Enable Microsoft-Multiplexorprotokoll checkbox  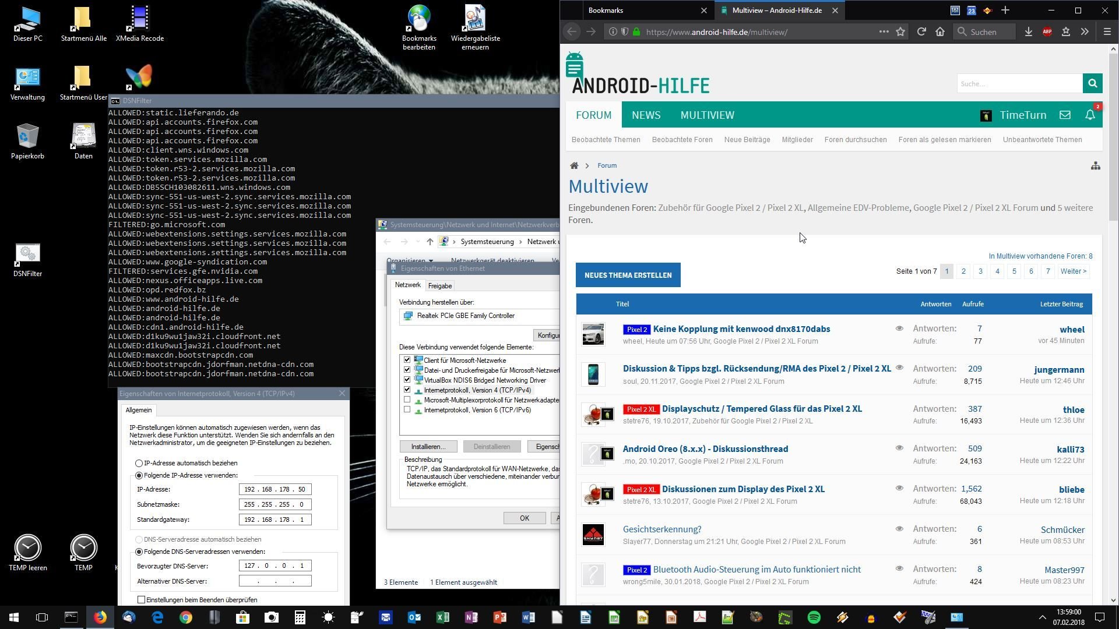click(407, 400)
